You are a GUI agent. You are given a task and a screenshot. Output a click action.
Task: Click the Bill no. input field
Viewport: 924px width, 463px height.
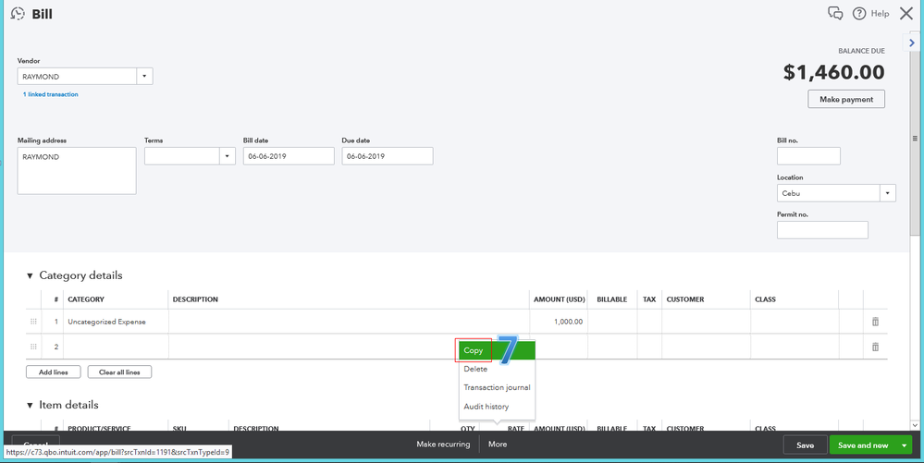pyautogui.click(x=808, y=156)
